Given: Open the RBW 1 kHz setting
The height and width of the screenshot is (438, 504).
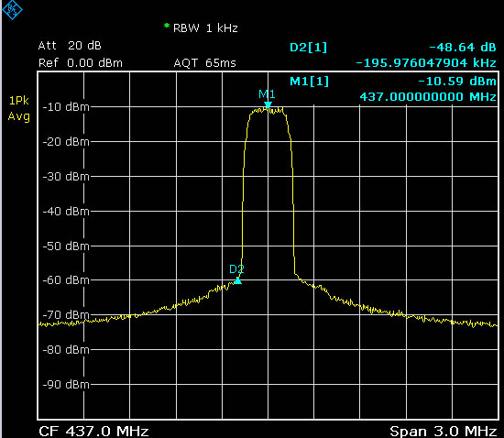Looking at the screenshot, I should point(205,28).
